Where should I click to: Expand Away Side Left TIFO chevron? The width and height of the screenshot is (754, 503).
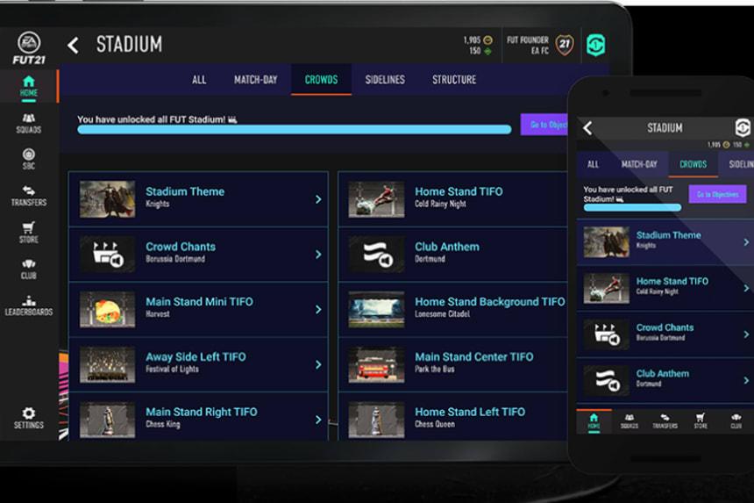318,364
